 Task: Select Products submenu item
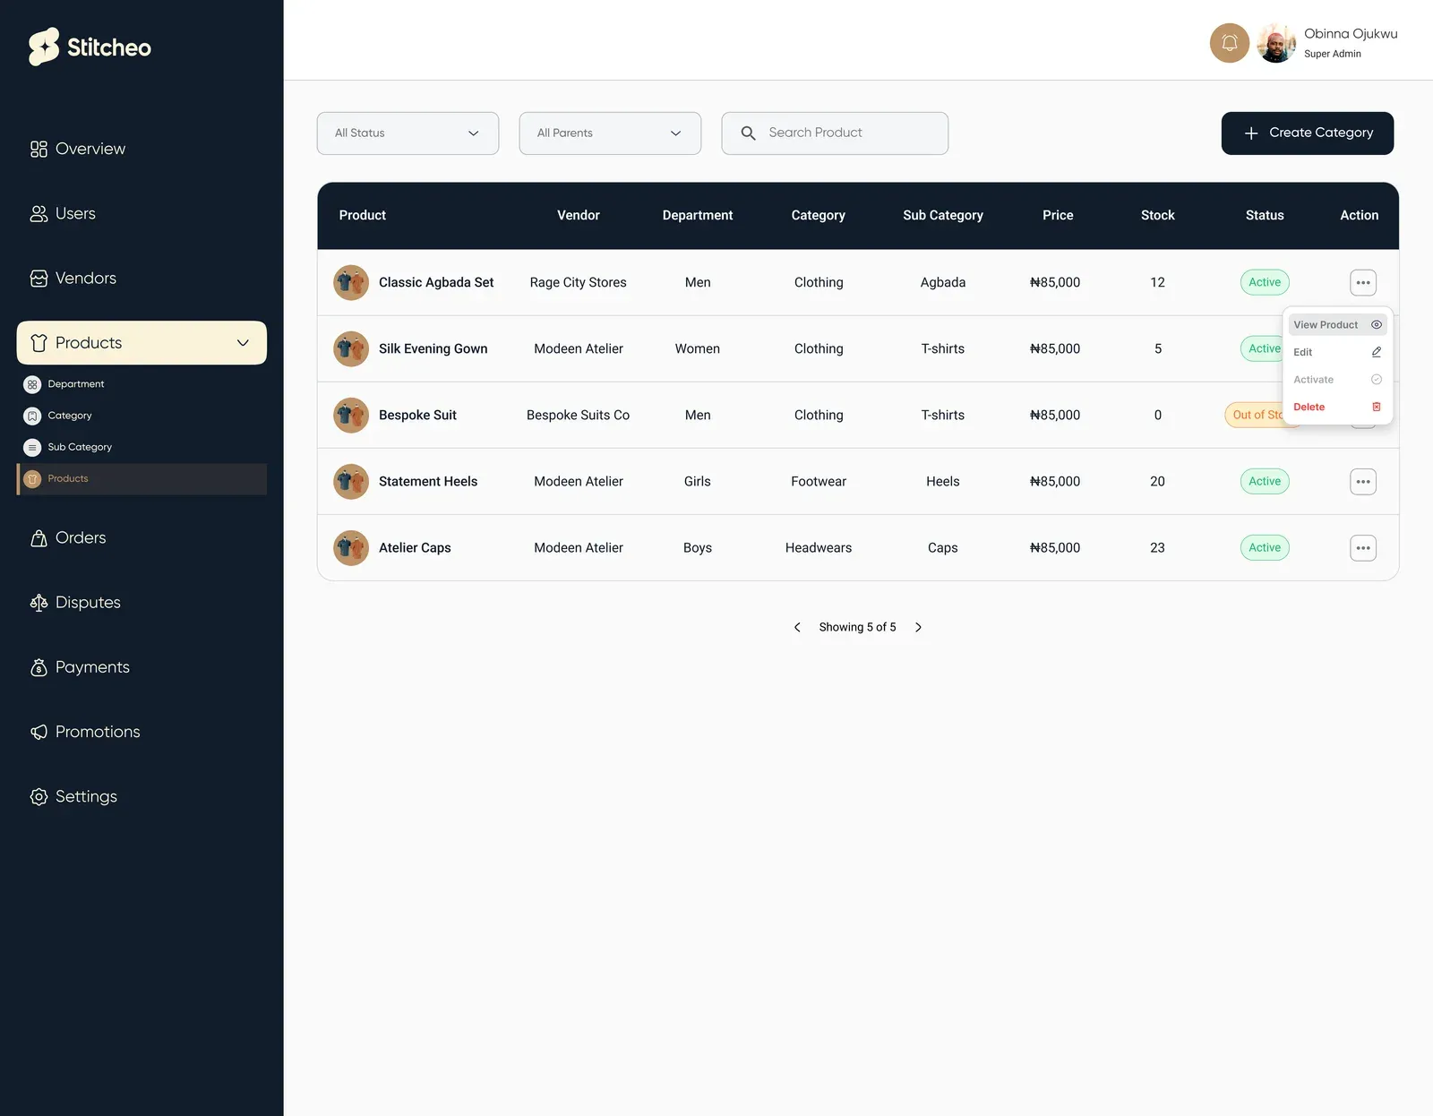[142, 479]
